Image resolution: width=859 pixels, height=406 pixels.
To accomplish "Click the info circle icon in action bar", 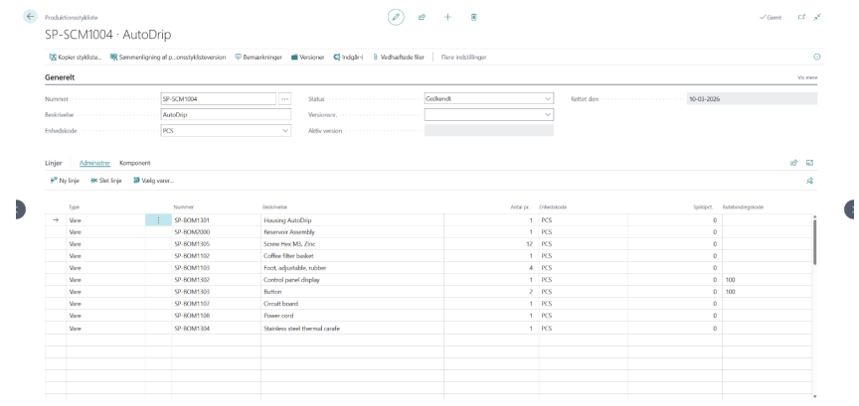I will tap(817, 57).
